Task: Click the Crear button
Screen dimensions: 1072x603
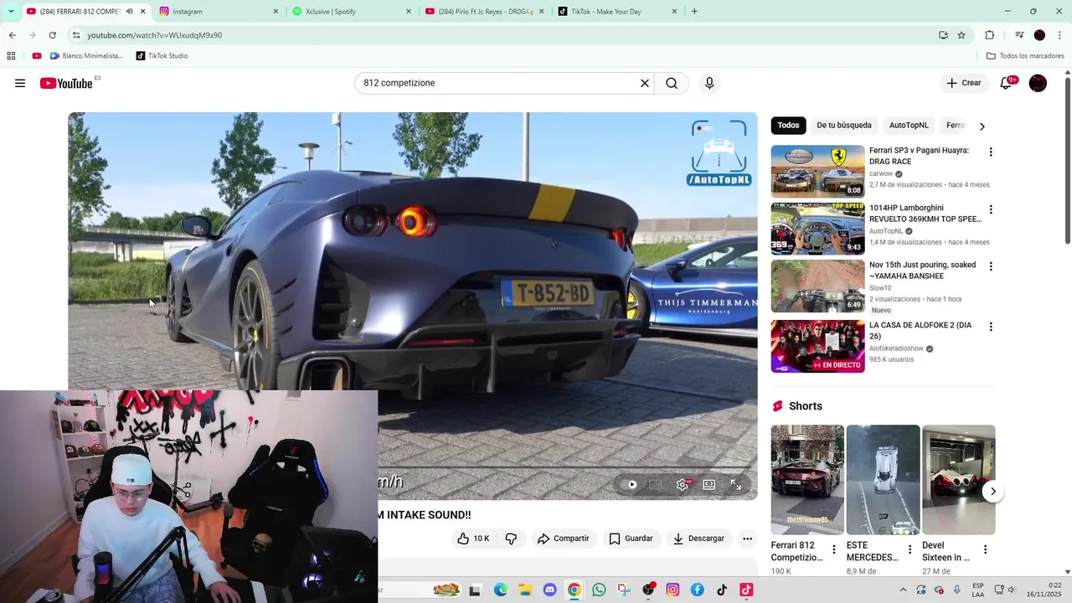Action: 964,83
